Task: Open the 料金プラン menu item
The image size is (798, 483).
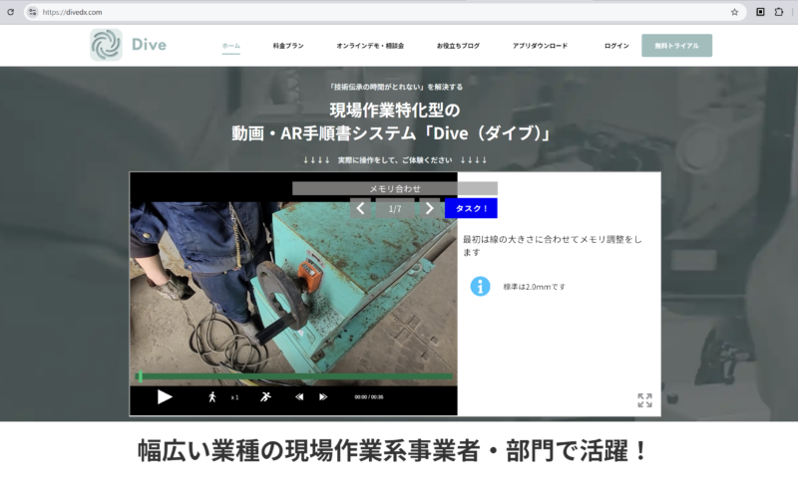Action: [x=288, y=46]
